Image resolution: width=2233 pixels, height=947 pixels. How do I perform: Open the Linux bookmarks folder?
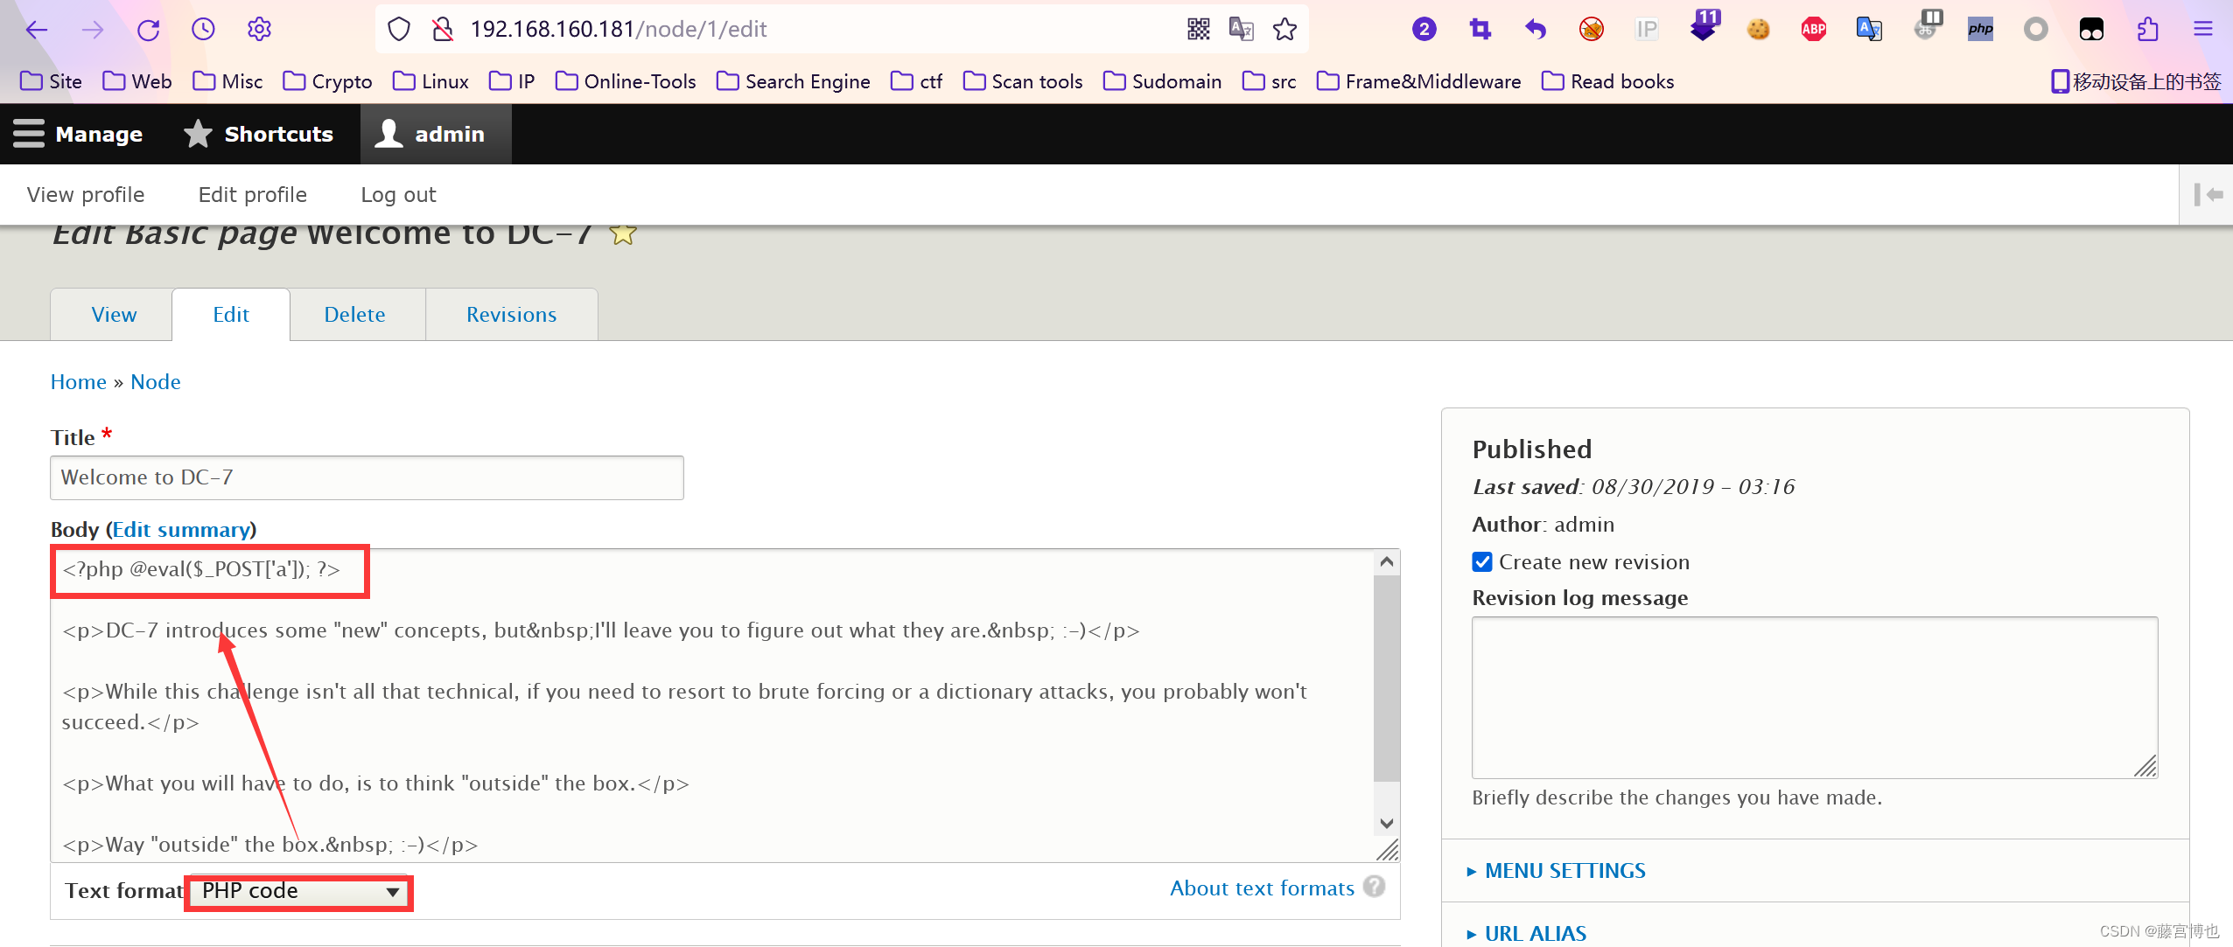click(x=430, y=81)
